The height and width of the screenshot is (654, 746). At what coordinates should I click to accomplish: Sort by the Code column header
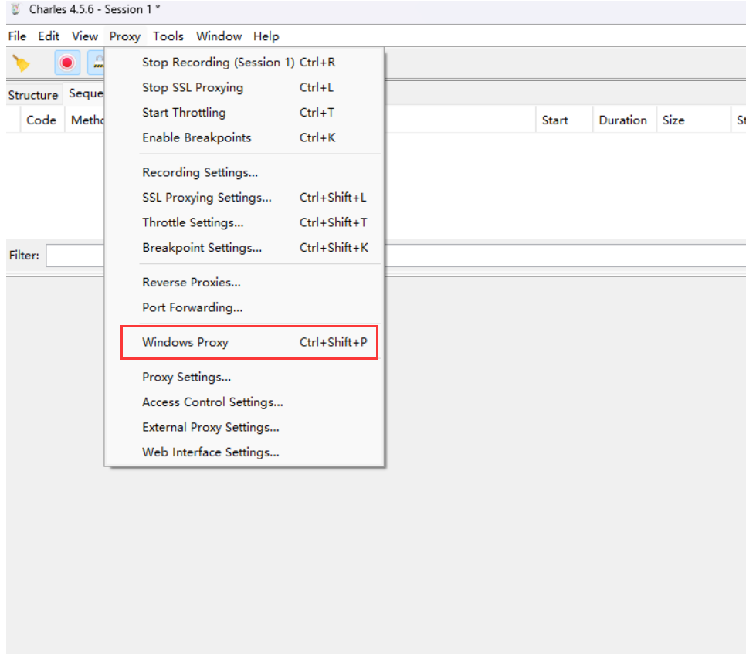point(42,120)
